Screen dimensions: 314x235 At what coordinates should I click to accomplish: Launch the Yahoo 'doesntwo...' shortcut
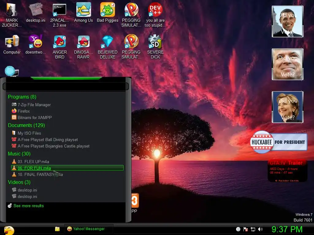click(36, 44)
